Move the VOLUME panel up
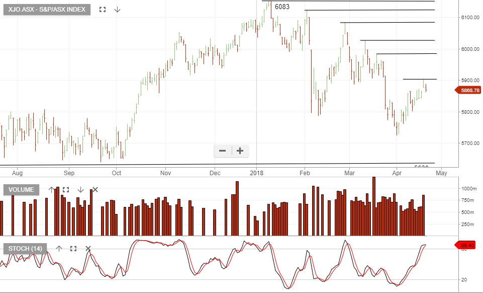The height and width of the screenshot is (293, 483). 50,189
